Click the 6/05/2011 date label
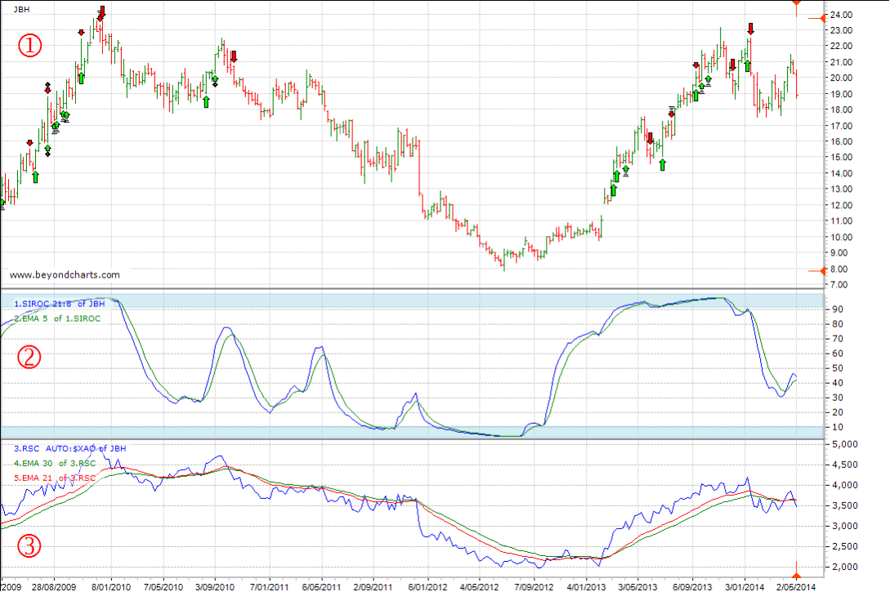 [321, 587]
